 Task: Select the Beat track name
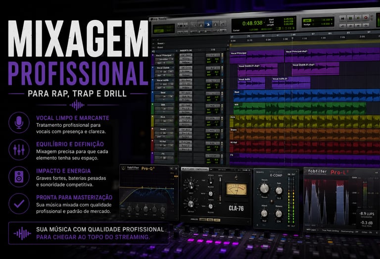point(163,93)
